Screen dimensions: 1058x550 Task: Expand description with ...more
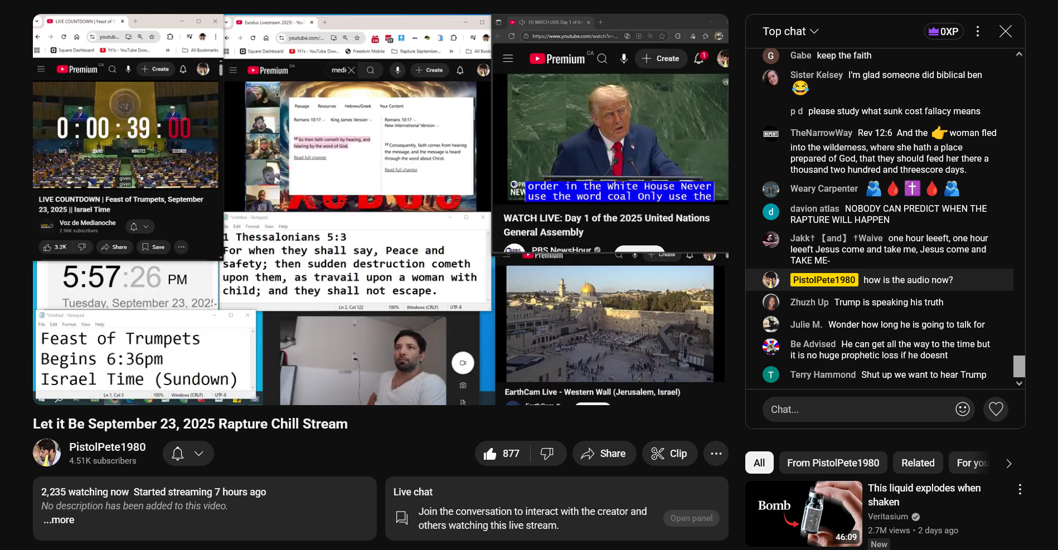[59, 520]
